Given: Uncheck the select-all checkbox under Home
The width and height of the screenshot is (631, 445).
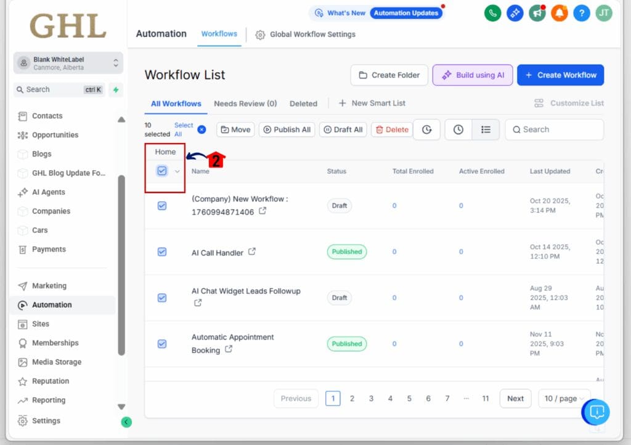Looking at the screenshot, I should click(161, 171).
